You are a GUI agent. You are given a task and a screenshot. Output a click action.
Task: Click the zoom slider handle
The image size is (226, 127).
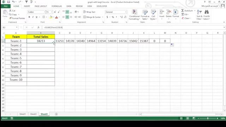coord(208,118)
